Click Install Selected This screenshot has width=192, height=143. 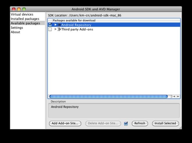(165, 123)
